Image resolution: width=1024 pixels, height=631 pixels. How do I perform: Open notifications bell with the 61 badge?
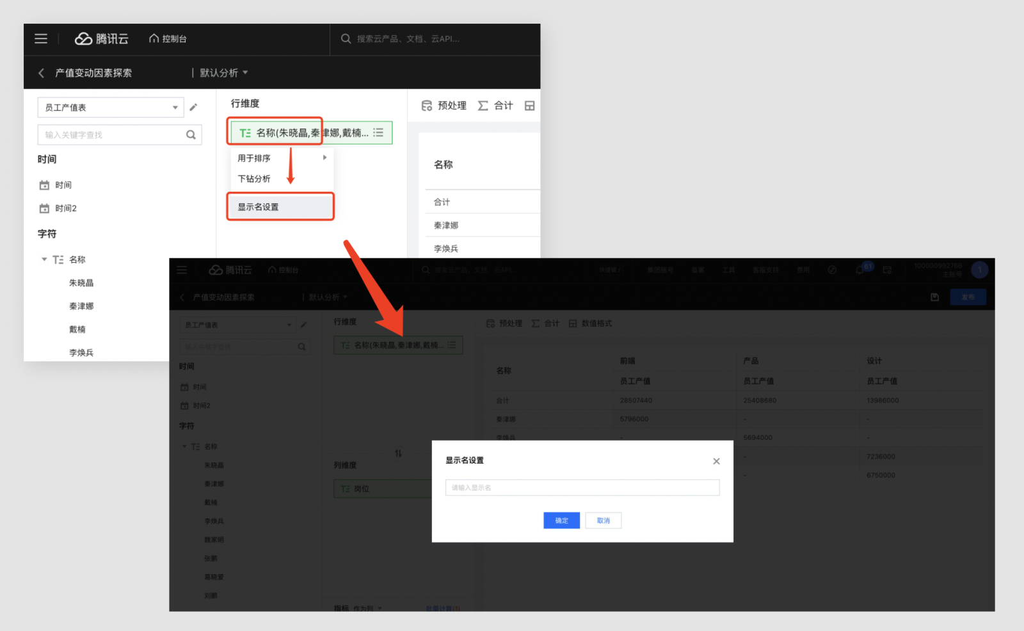point(861,270)
